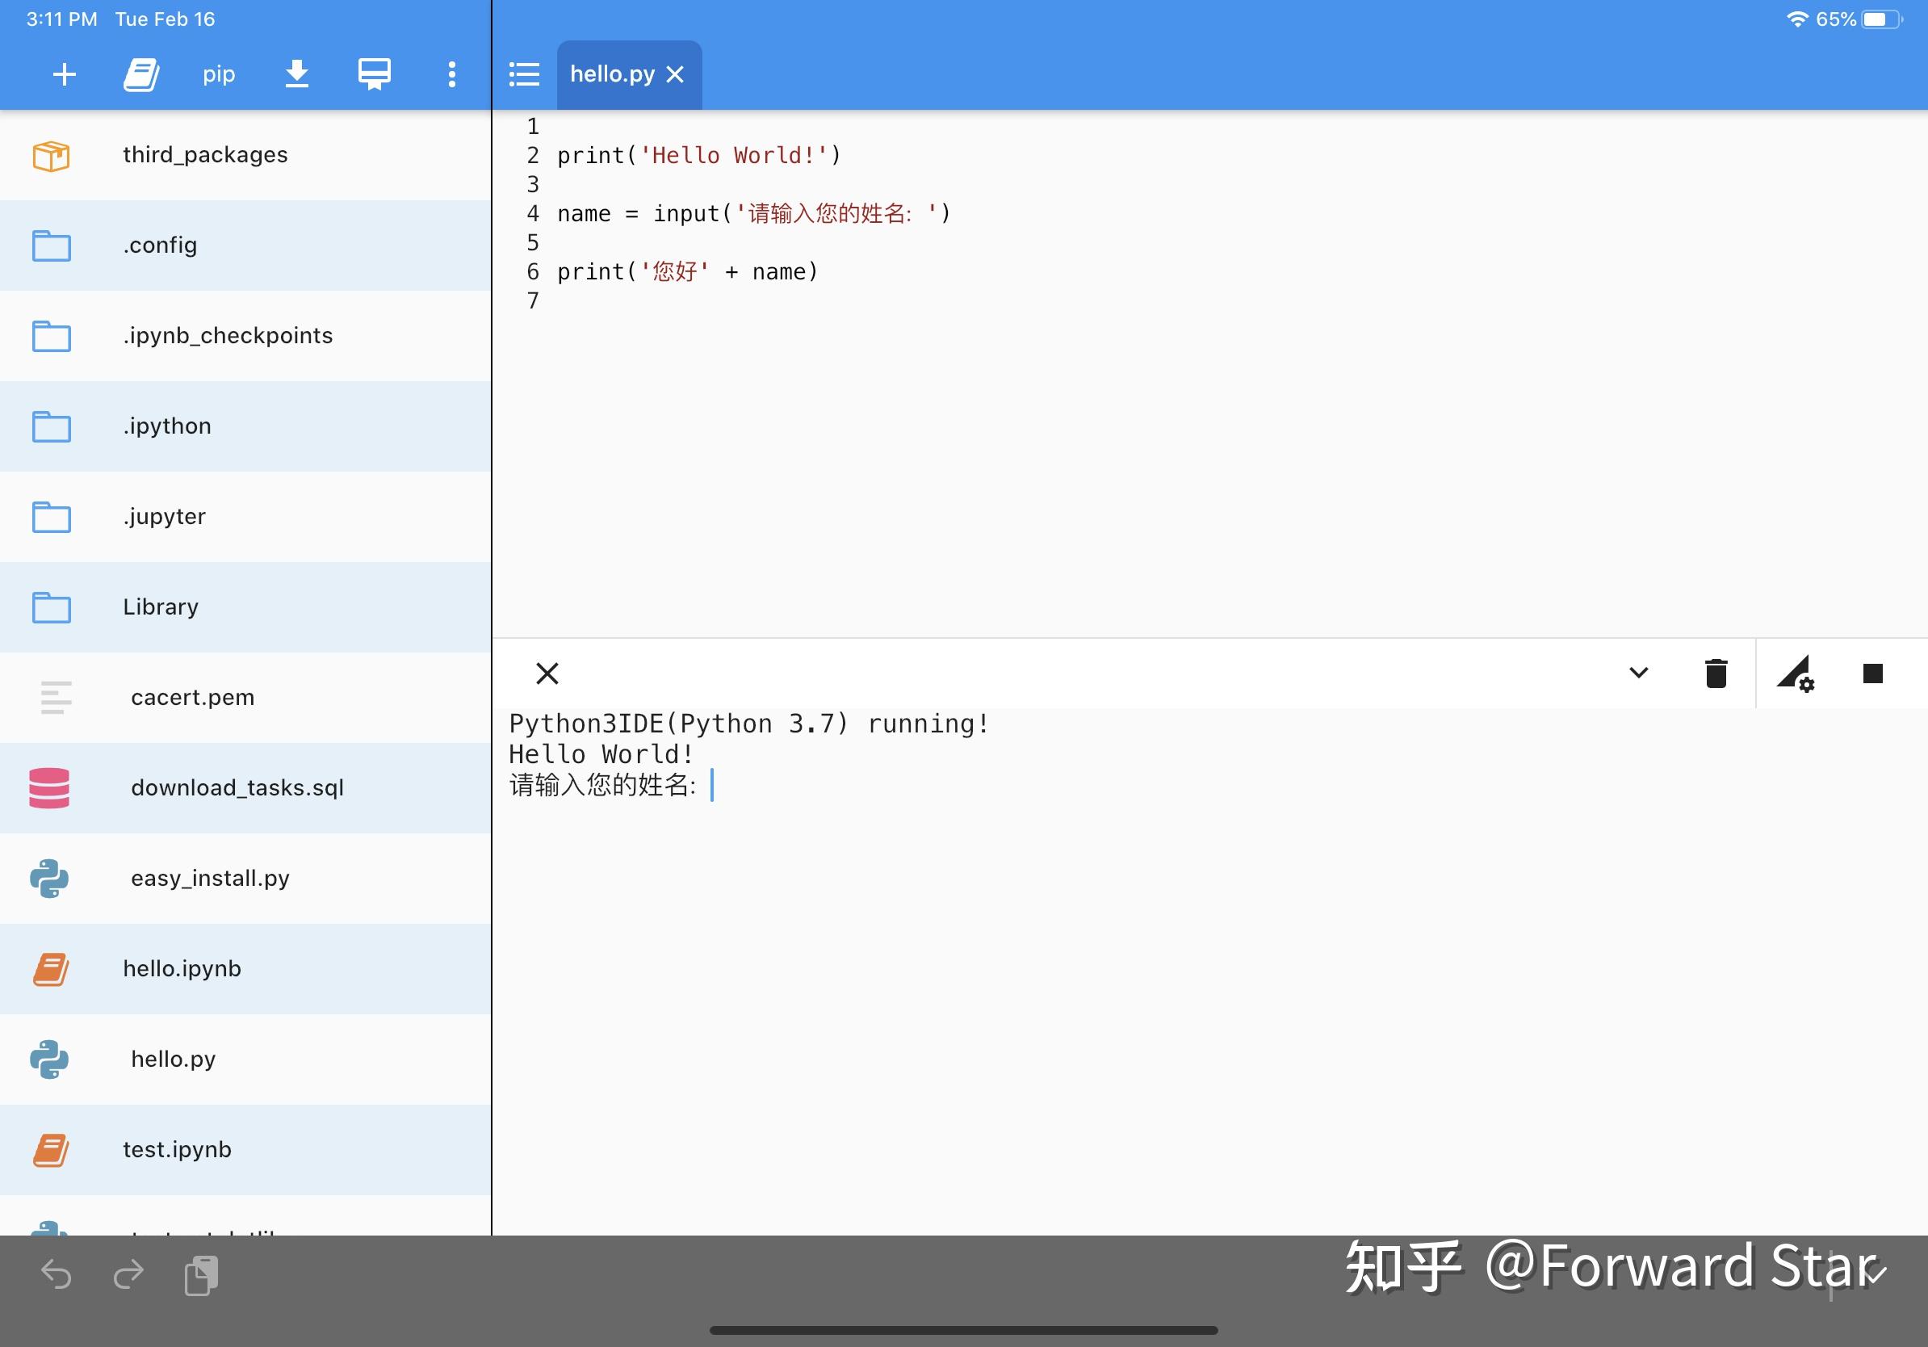Close the console output panel
Viewport: 1928px width, 1347px height.
pos(547,673)
